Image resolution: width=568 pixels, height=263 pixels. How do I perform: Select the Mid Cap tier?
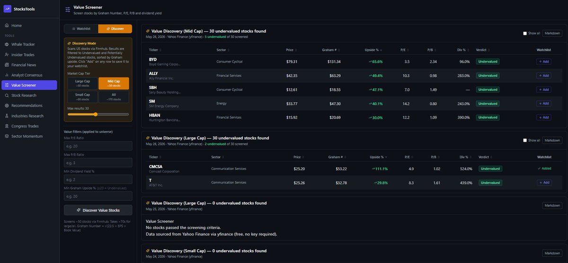click(114, 83)
